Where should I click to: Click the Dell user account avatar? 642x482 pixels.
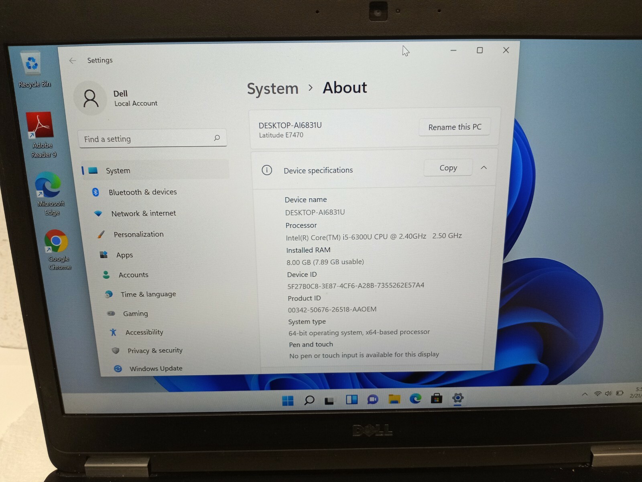90,98
